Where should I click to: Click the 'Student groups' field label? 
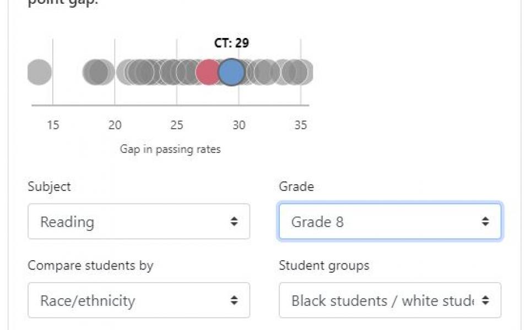point(324,266)
